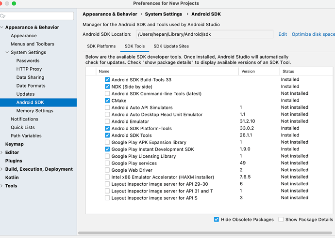335x238 pixels.
Task: Toggle Hide Obsolete Packages option
Action: click(217, 220)
